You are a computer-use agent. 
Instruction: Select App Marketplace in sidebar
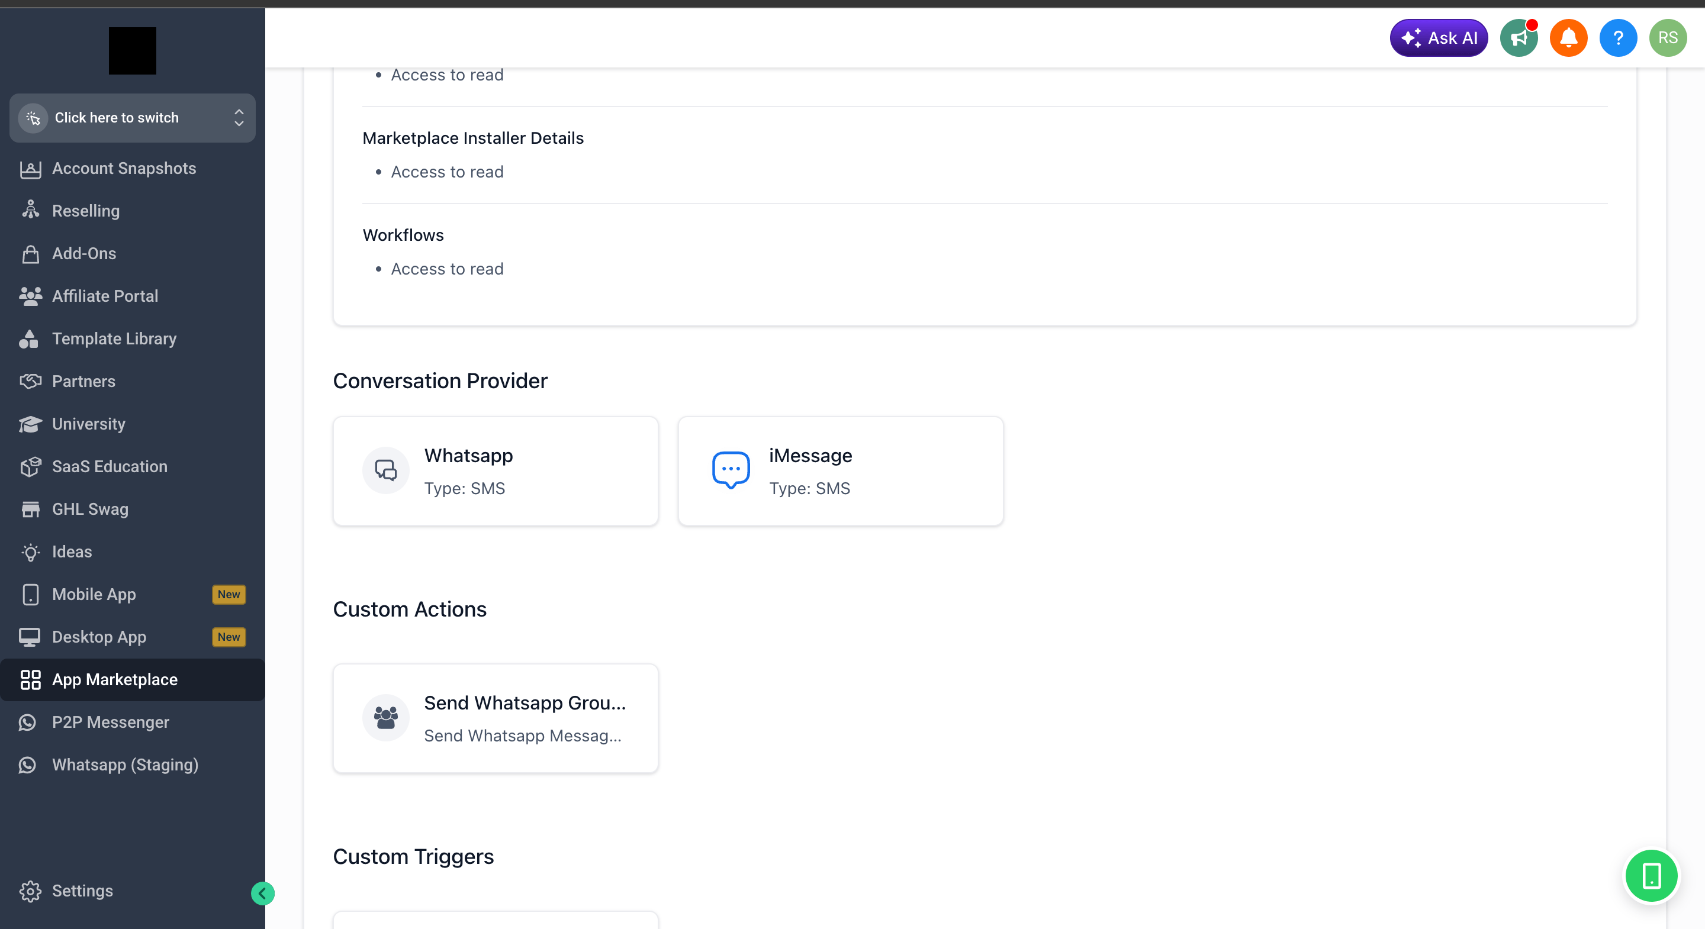click(x=133, y=679)
